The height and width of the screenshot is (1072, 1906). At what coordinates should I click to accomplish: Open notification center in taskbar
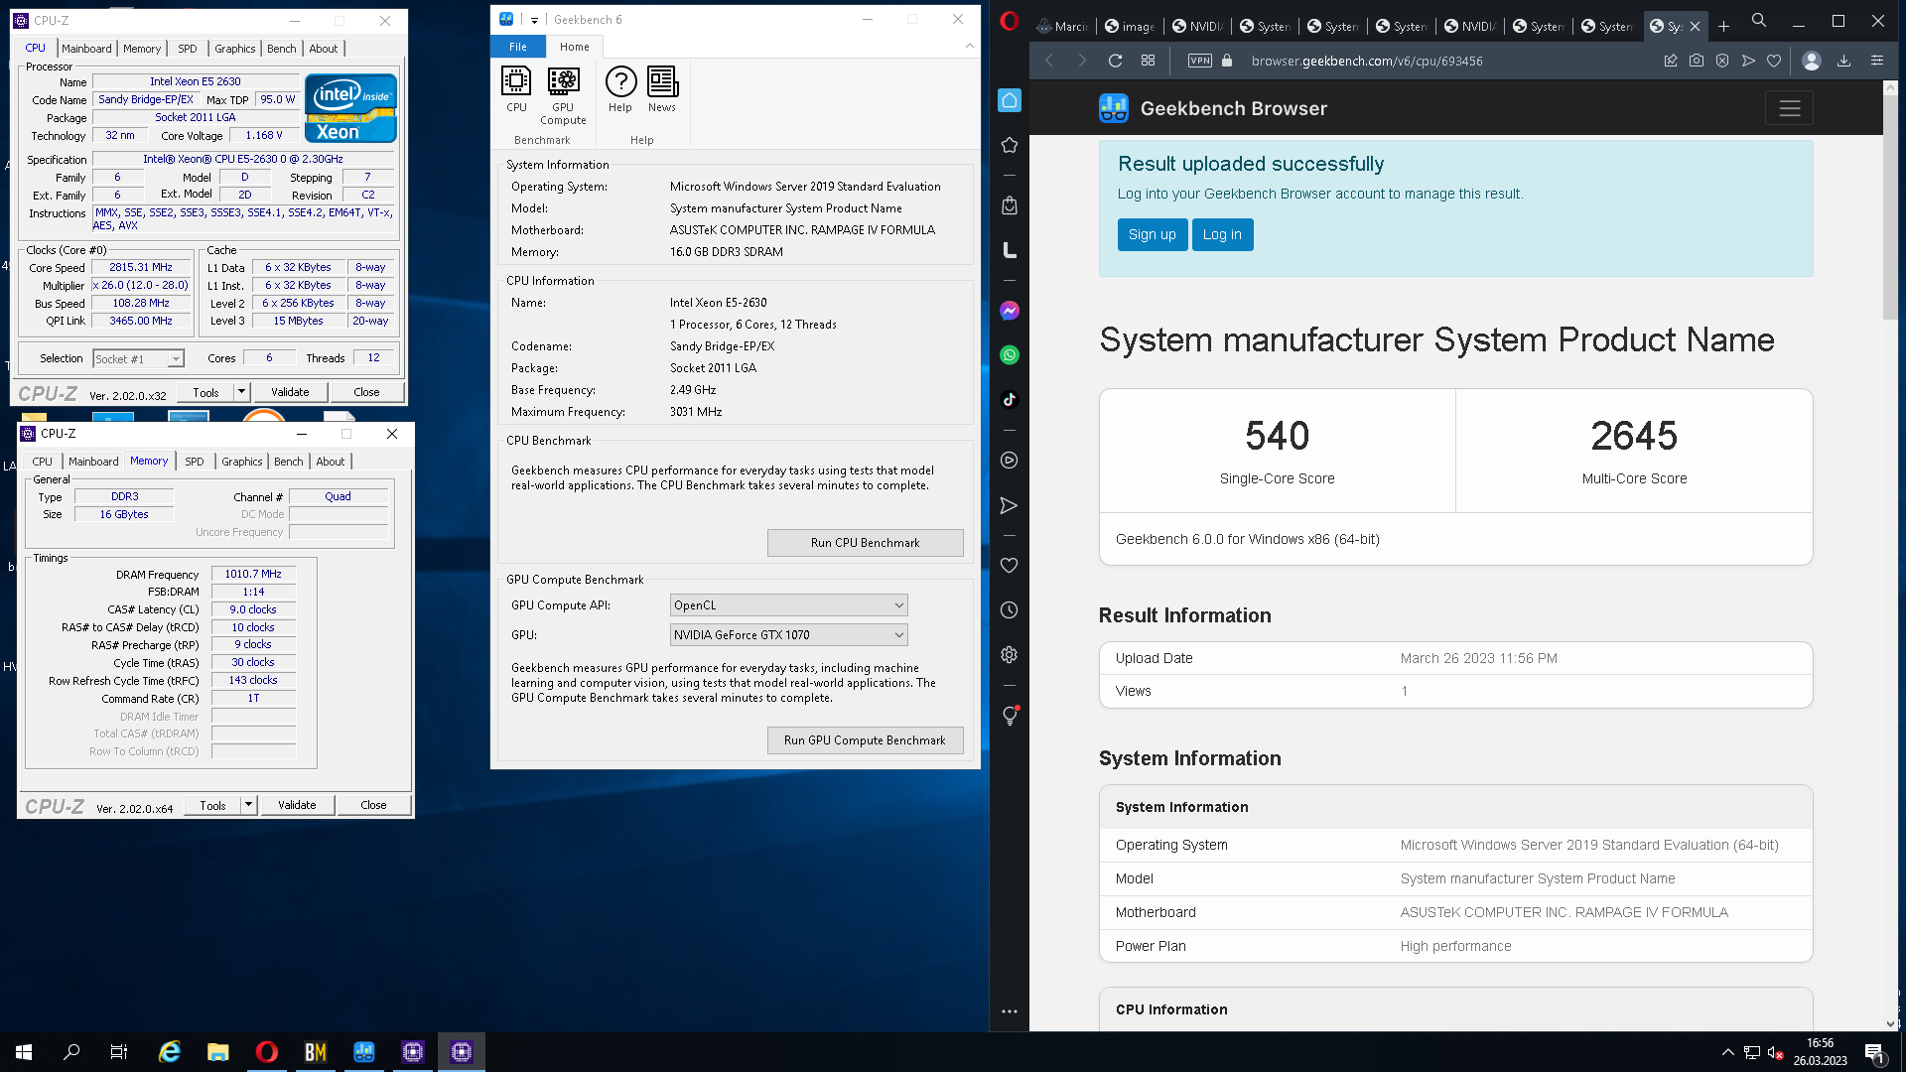(x=1874, y=1052)
